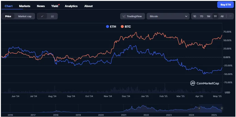Image resolution: width=236 pixels, height=117 pixels.
Task: Click the Feb '25 date label
Action: (x=163, y=96)
